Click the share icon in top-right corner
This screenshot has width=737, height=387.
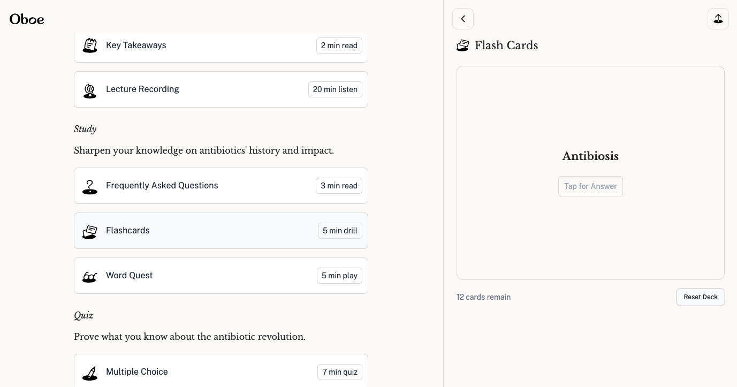click(x=718, y=19)
